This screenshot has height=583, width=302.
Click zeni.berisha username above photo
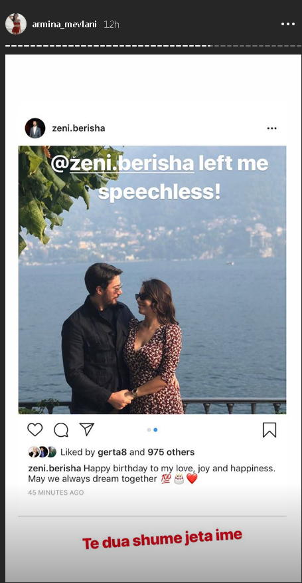78,128
